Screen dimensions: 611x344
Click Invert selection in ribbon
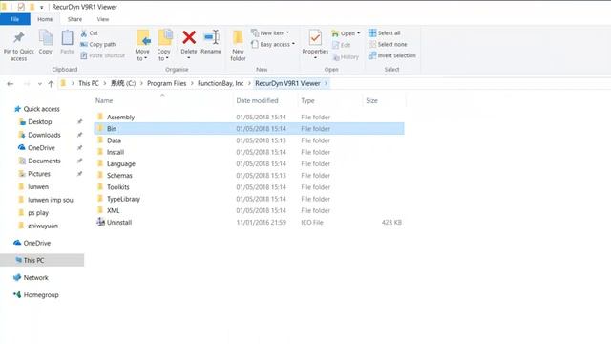point(392,55)
